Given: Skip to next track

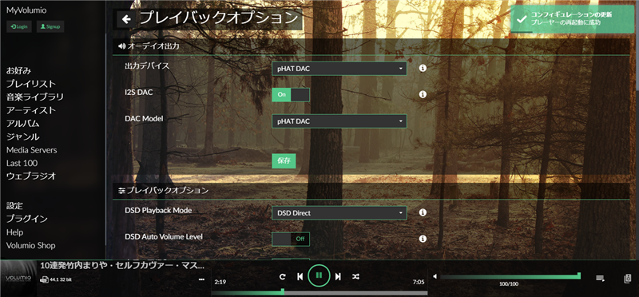Looking at the screenshot, I should click(338, 276).
